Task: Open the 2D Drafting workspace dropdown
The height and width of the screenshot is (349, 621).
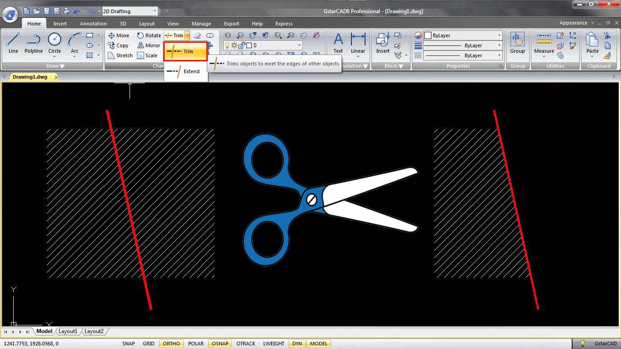Action: [x=155, y=10]
